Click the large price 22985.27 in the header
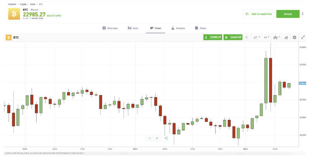 click(x=34, y=15)
